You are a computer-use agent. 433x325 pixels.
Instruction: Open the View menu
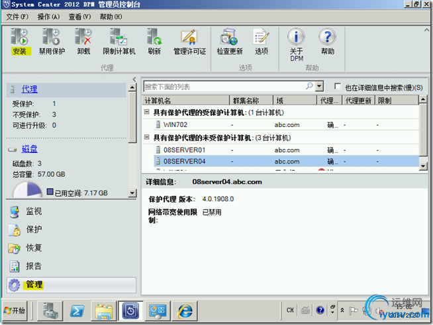pos(79,17)
